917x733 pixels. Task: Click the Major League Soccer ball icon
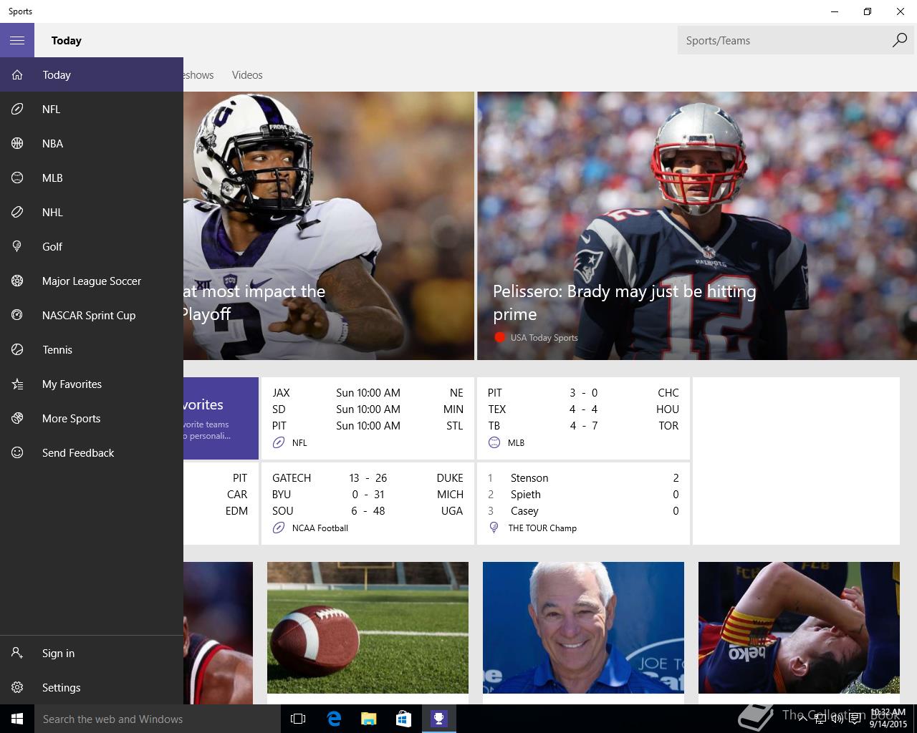tap(17, 281)
